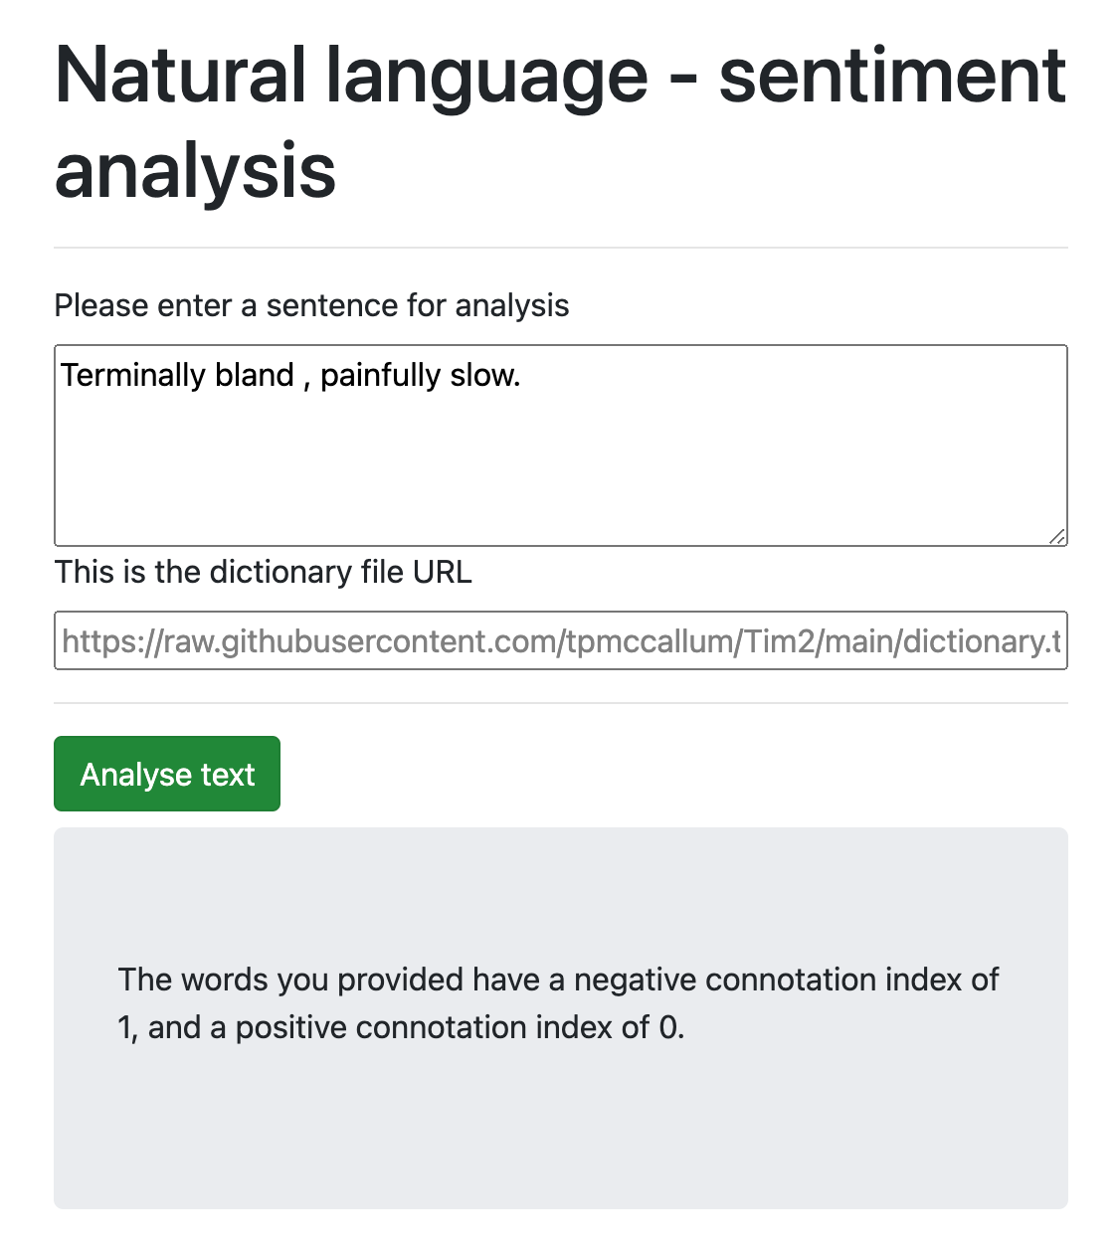
Task: Click empty area of grey result panel
Action: coord(560,1134)
